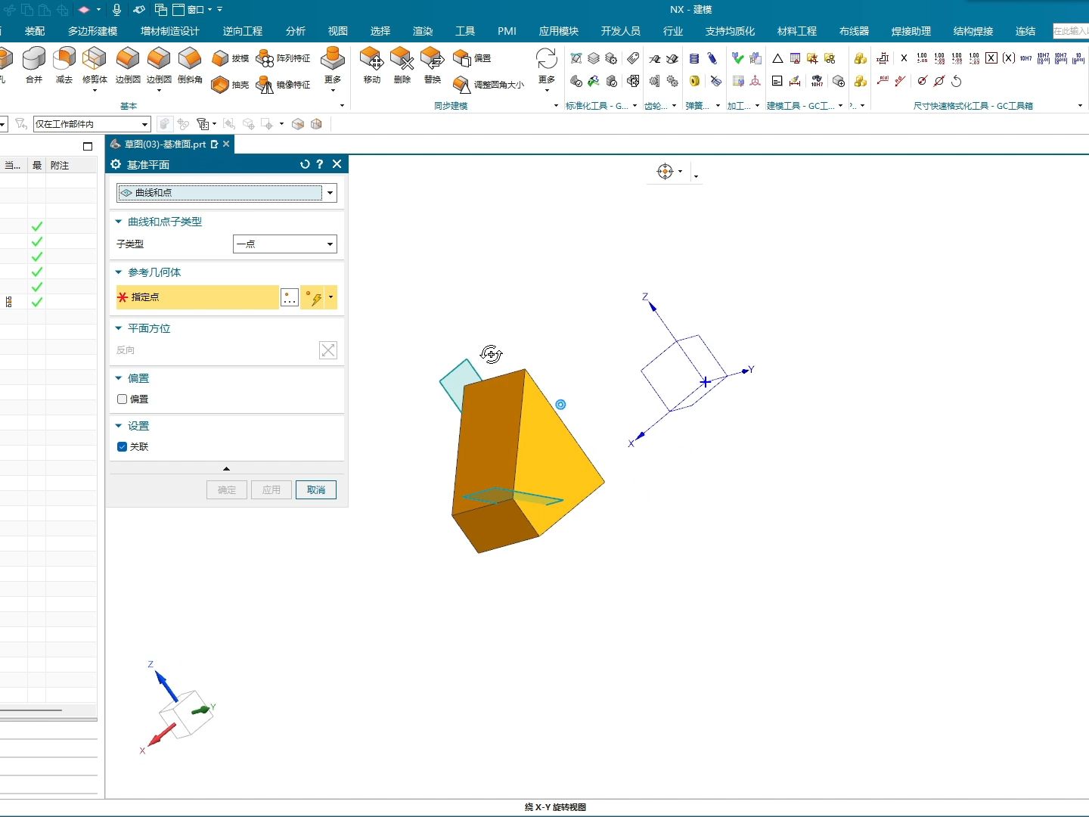This screenshot has width=1089, height=817.
Task: Click the 反向 reverse direction icon
Action: 328,350
